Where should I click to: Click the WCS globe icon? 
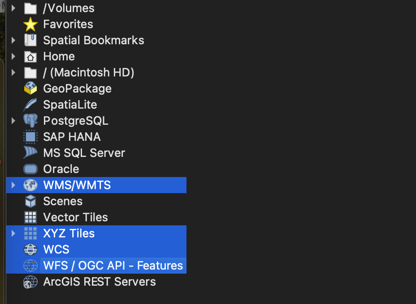30,249
